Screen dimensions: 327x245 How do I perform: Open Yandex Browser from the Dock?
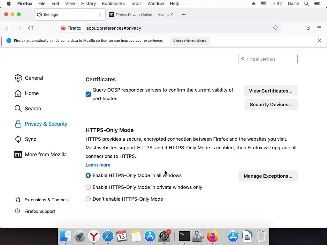(94, 236)
